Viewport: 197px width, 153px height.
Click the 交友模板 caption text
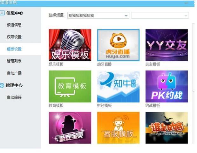pyautogui.click(x=153, y=64)
